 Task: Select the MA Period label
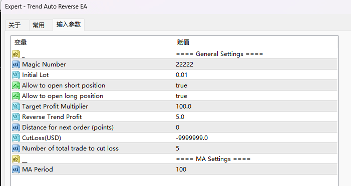coord(38,169)
